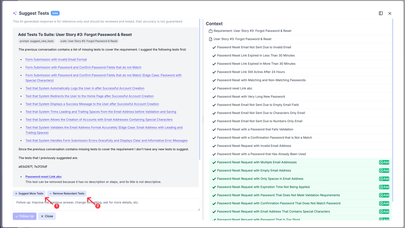Click the User Story #3 suite file icon
Screen dimensions: 405x228
point(210,39)
